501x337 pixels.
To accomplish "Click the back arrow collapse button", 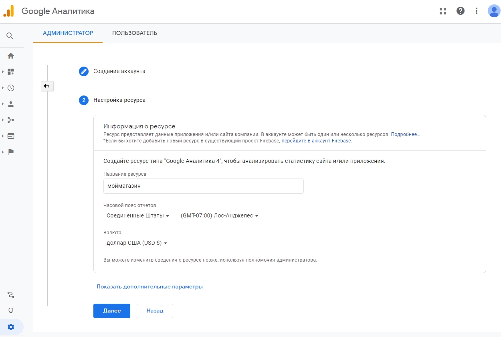I will pyautogui.click(x=47, y=86).
